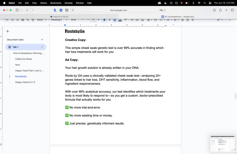The image size is (237, 154).
Task: Jump to Happy Head (Hair Loss is heading
Action: pyautogui.click(x=29, y=70)
